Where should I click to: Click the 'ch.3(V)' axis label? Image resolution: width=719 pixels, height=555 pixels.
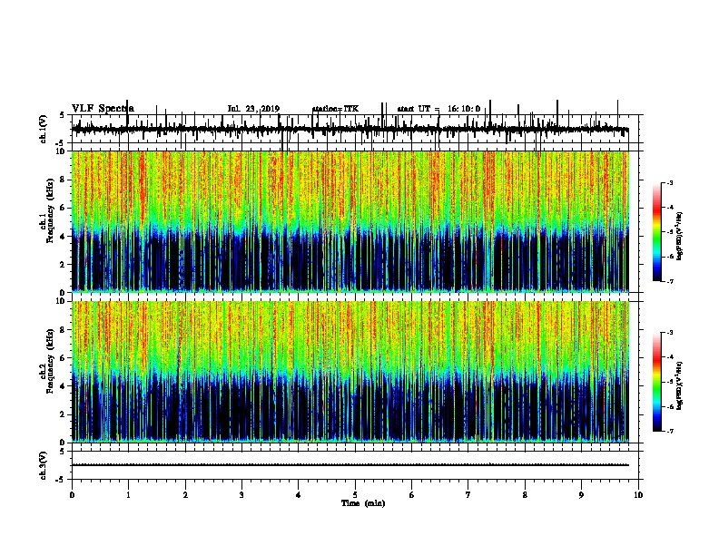(43, 465)
